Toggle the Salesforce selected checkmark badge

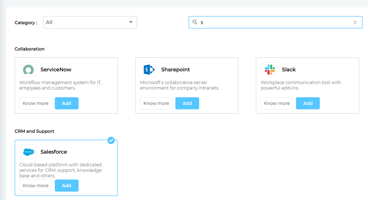(x=111, y=140)
